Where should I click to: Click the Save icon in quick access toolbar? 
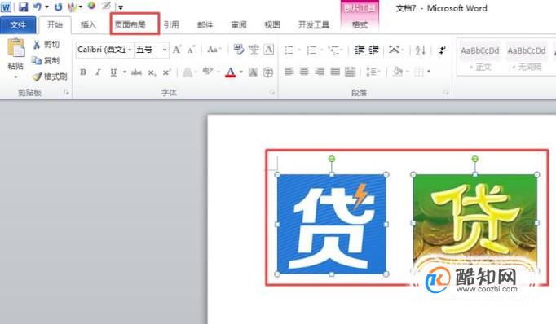[24, 7]
